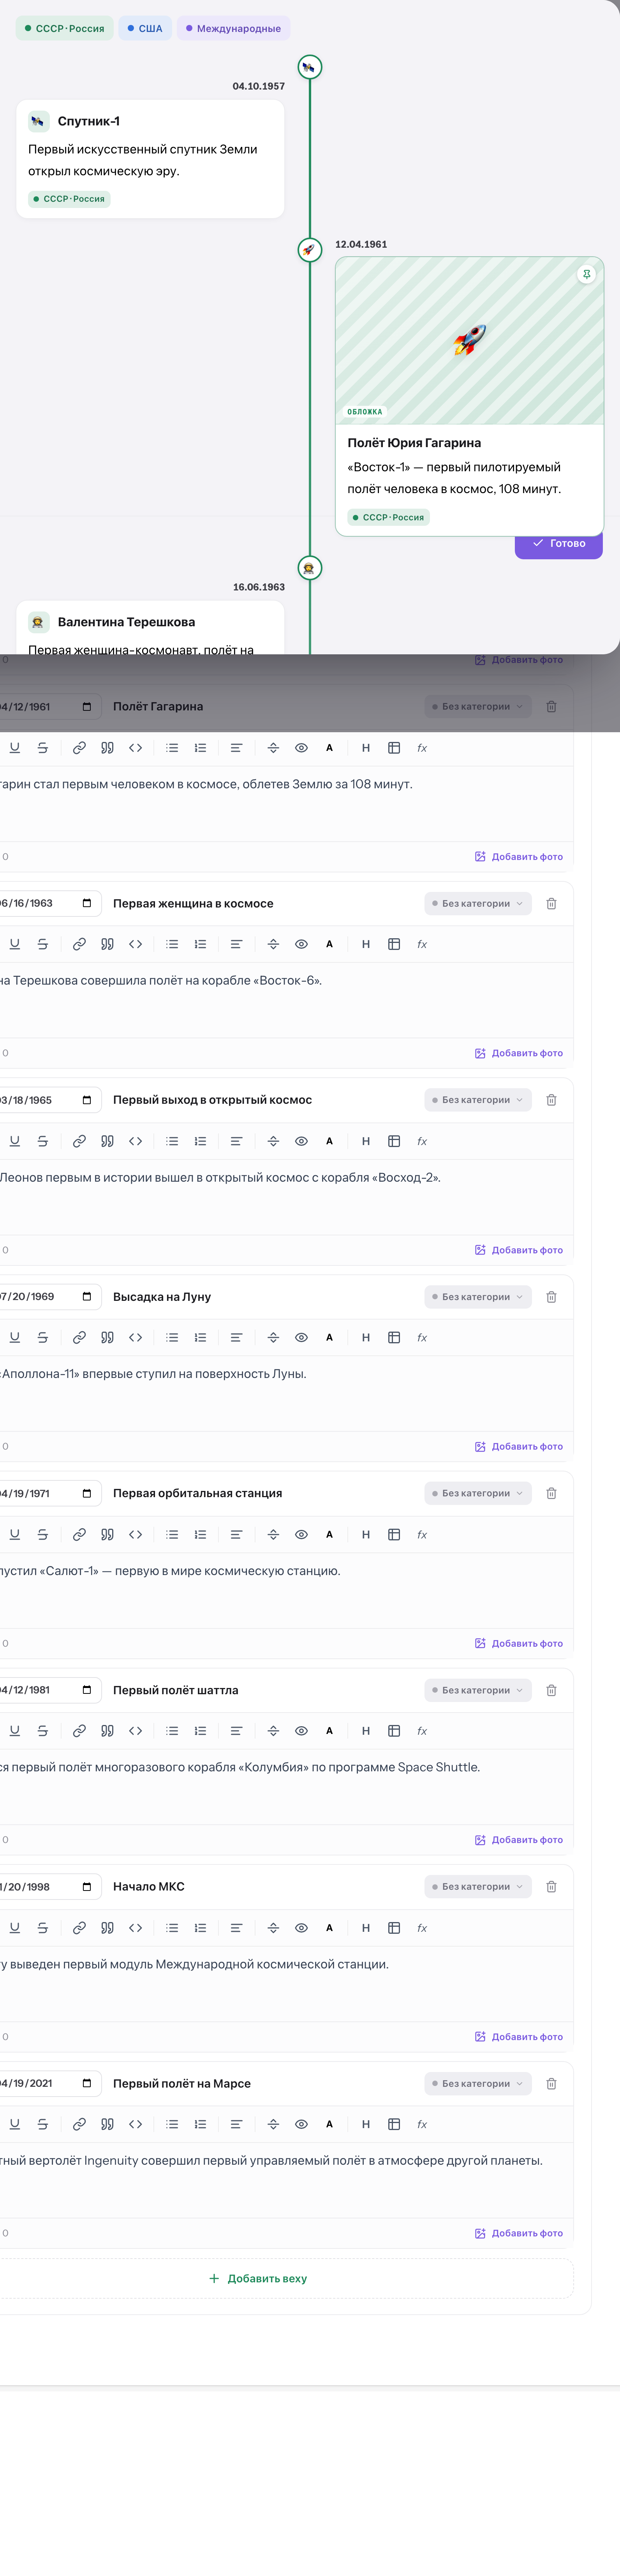This screenshot has height=2576, width=620.
Task: Add a heading in Первая орбитальная станция toolbar
Action: pos(366,1534)
